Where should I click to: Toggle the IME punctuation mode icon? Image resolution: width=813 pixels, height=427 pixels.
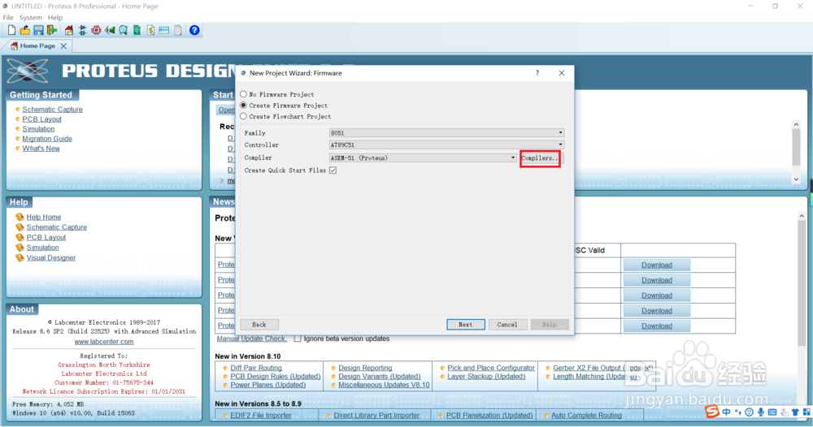(737, 412)
